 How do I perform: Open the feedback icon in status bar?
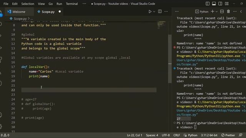[x=241, y=135]
